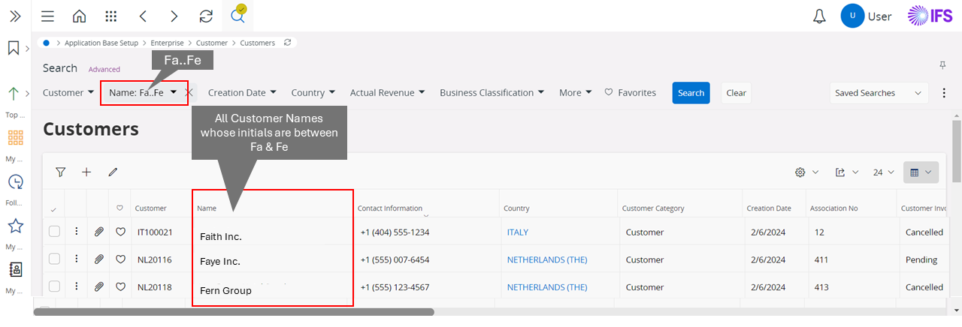Select checkbox for customer IT100021
962x327 pixels.
click(x=54, y=232)
